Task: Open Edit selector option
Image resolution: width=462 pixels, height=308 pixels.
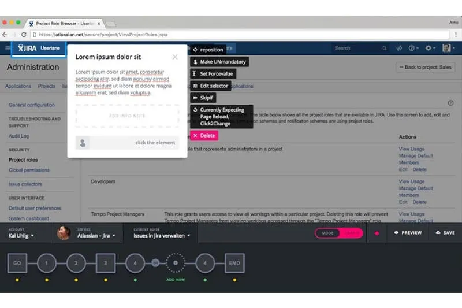Action: (211, 86)
